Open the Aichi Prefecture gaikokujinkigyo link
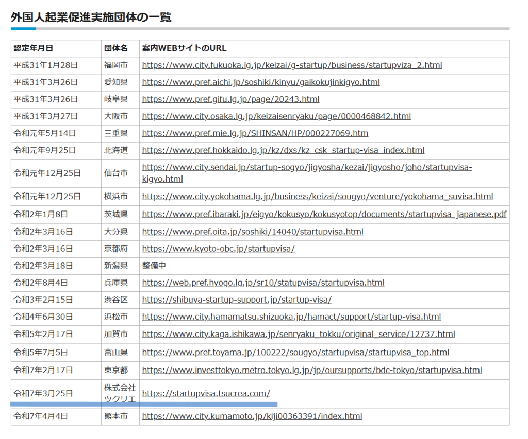The image size is (528, 439). [x=261, y=82]
